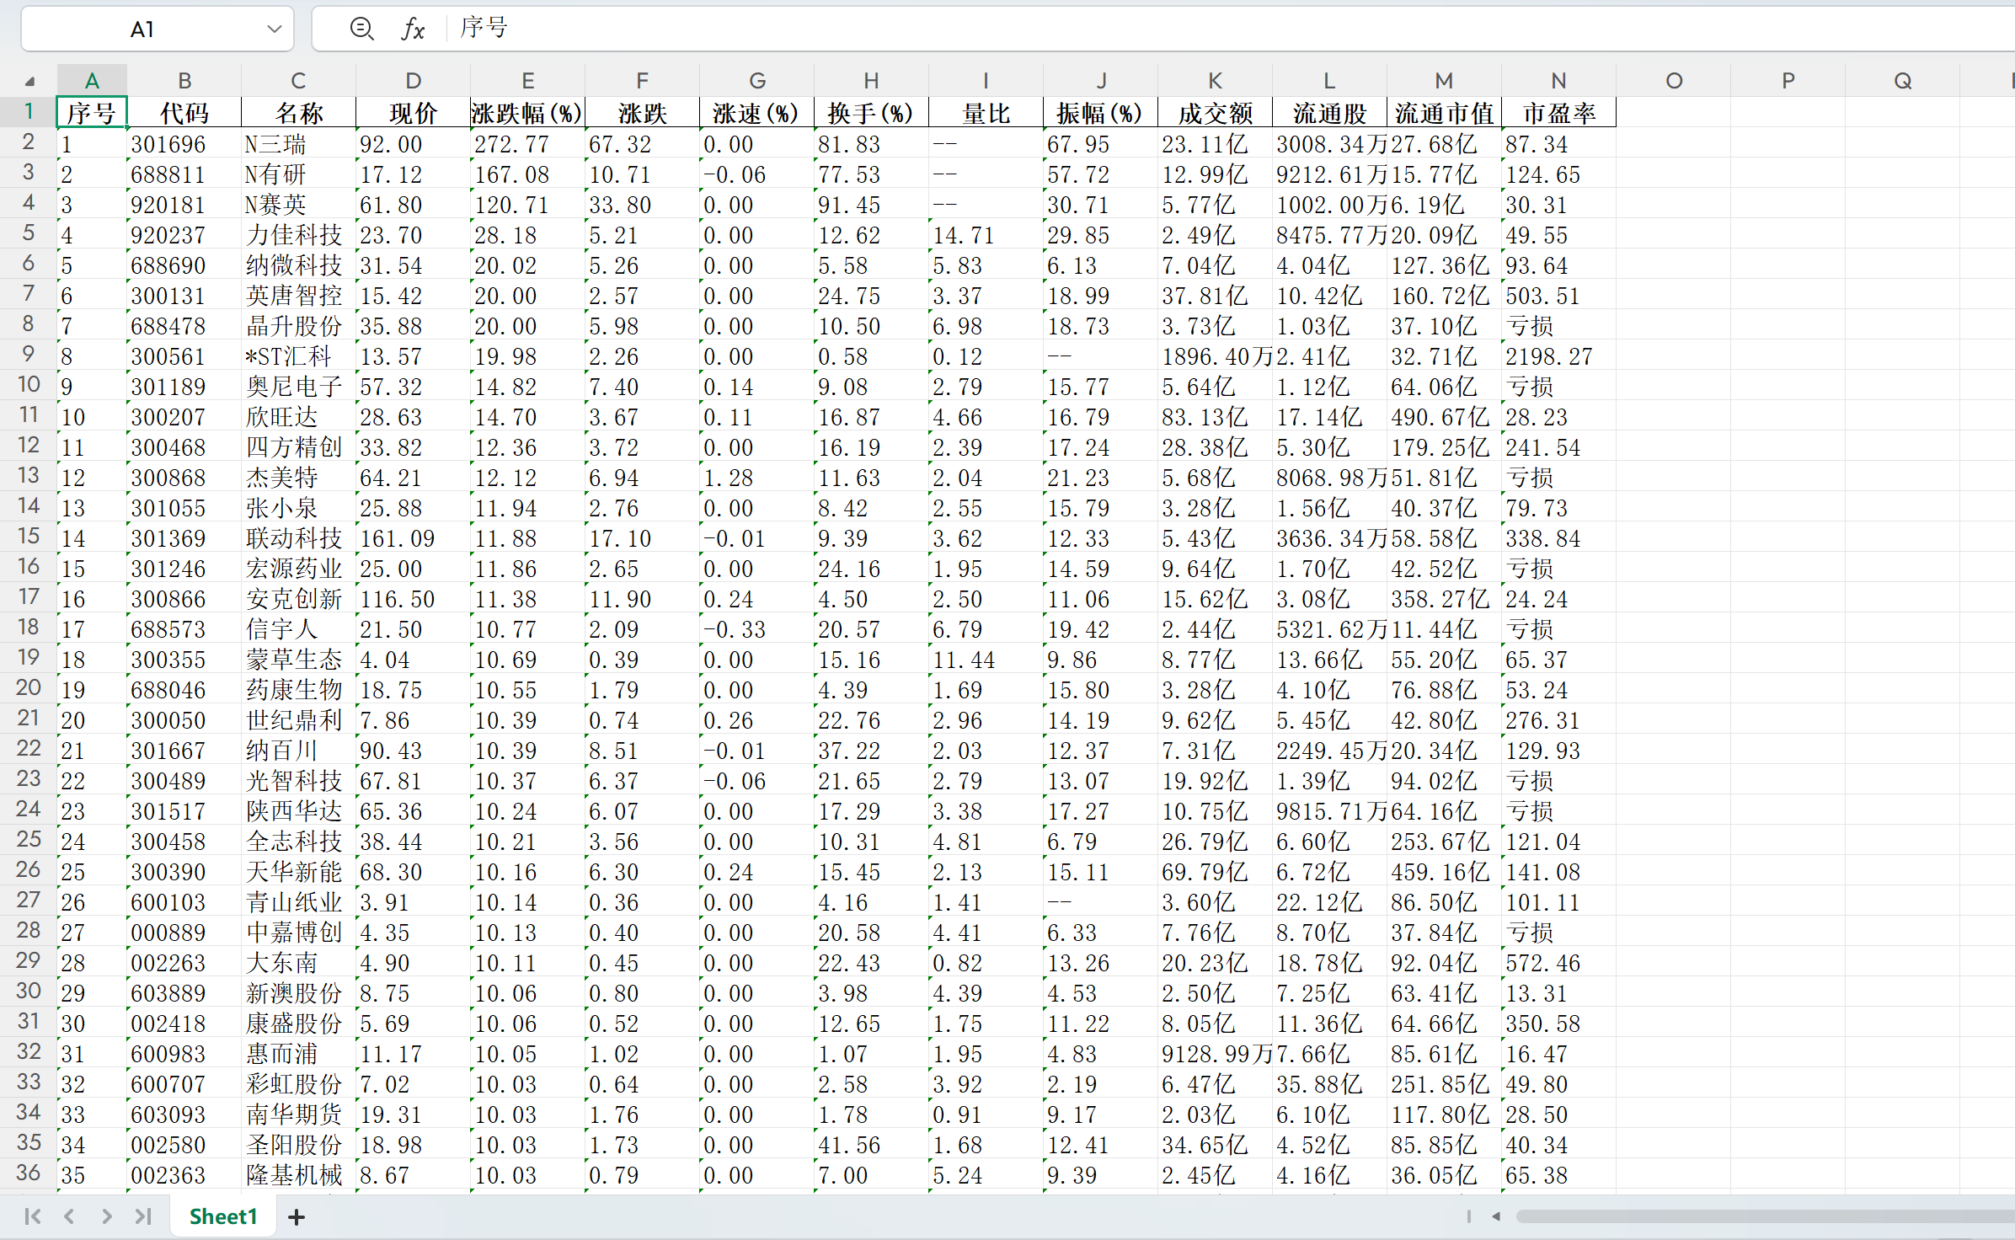Jump to first sheet with navigation arrow
Screen dimensions: 2015x1240
pos(33,1216)
